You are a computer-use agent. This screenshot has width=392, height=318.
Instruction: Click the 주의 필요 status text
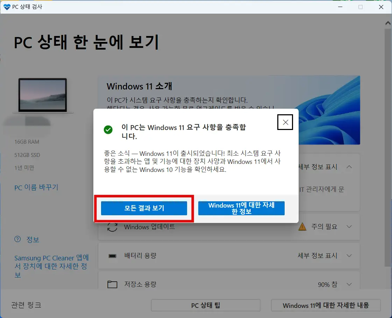[x=324, y=226]
